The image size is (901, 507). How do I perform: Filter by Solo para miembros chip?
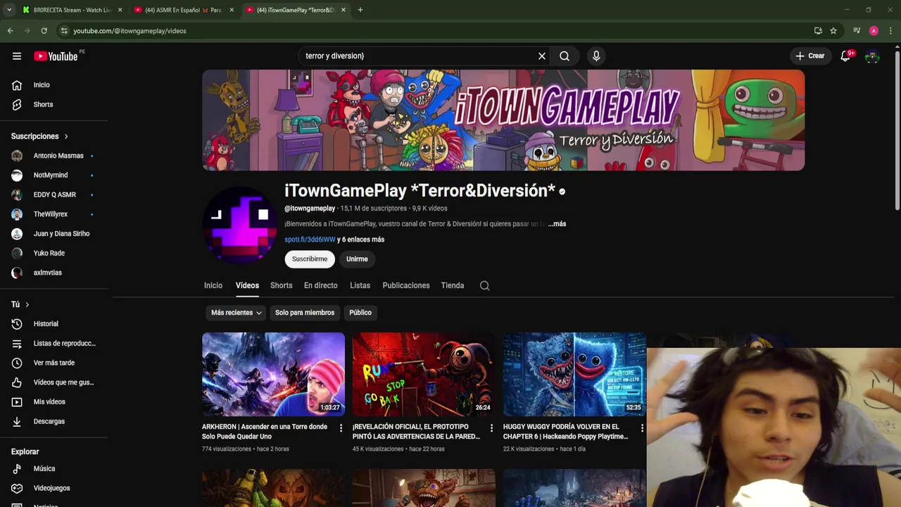point(305,313)
